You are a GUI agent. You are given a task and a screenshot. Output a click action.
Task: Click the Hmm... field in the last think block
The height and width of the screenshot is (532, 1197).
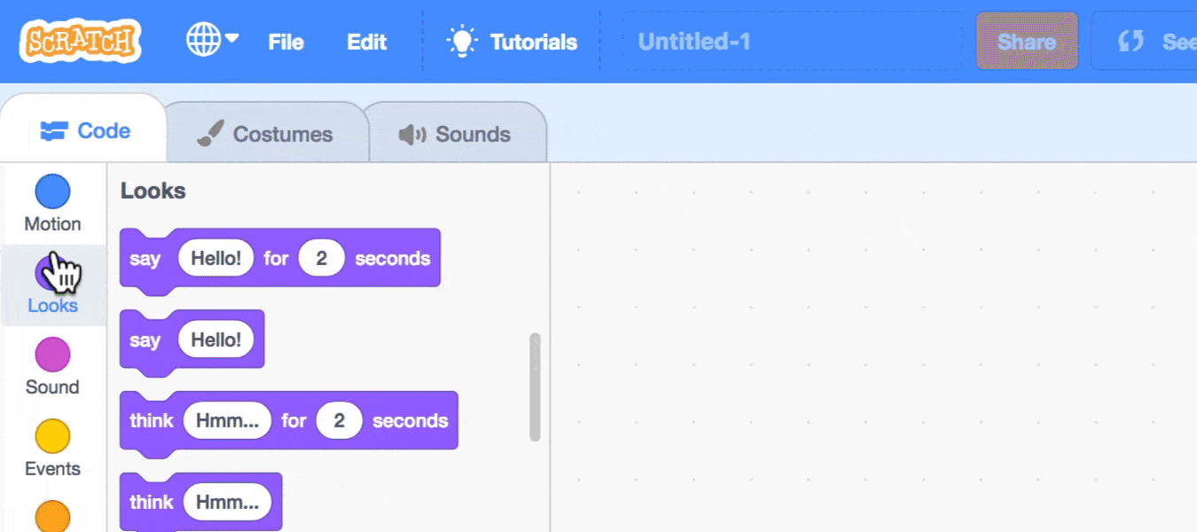(227, 503)
